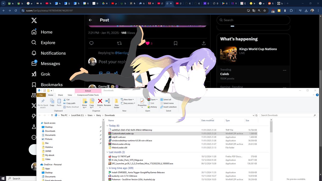Click History in the Open group

tap(152, 107)
